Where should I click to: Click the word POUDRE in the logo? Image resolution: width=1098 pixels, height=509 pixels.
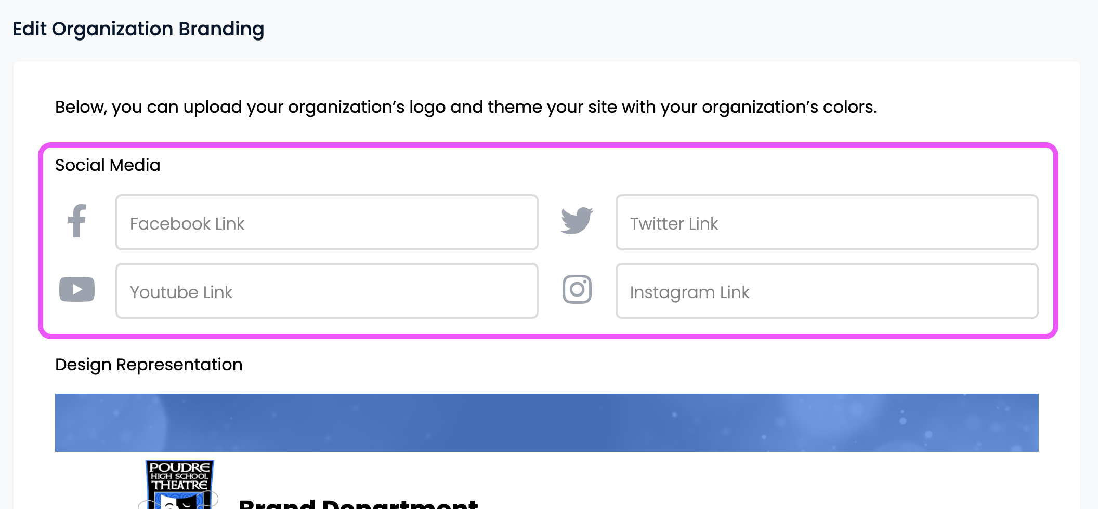tap(179, 467)
